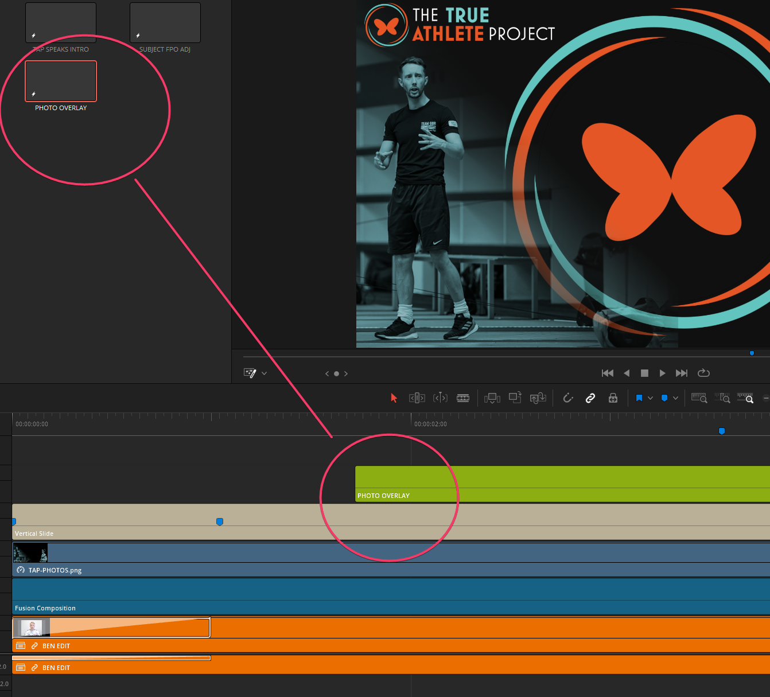Toggle timeline Snapping magnet
770x697 pixels.
click(568, 398)
